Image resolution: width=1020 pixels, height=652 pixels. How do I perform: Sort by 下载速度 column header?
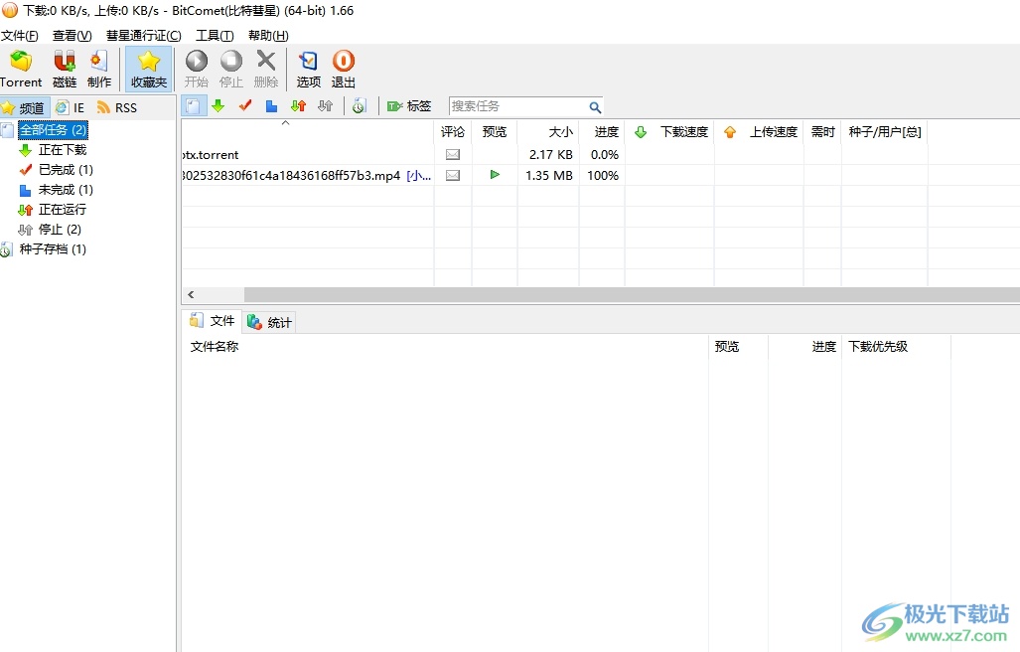point(670,131)
